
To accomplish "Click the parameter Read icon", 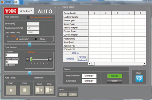I will pyautogui.click(x=39, y=90).
